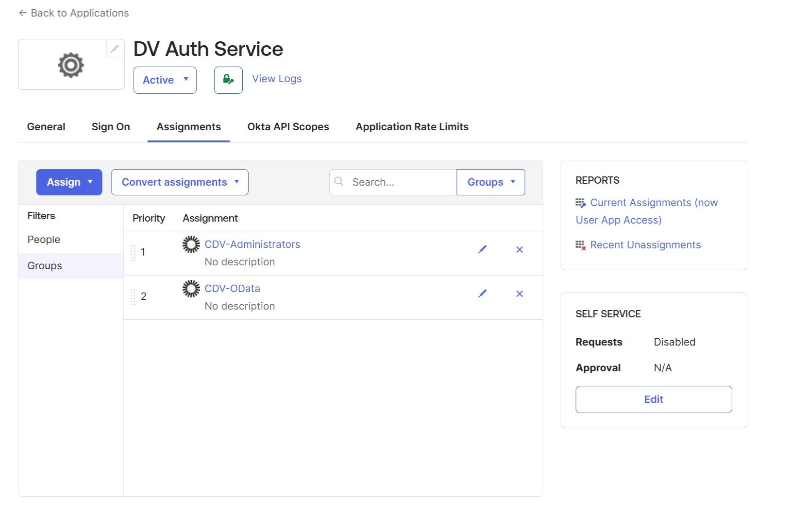Click the edit pencil on the app logo
790x520 pixels.
115,49
